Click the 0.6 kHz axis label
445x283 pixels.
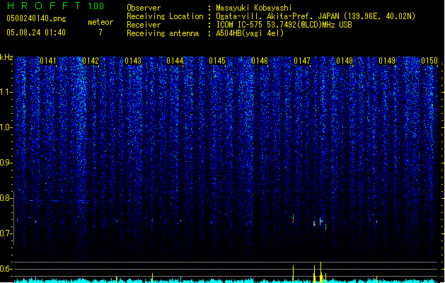(x=6, y=269)
